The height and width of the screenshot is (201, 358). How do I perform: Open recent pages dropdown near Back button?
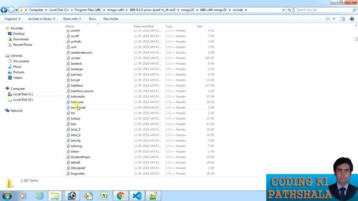tap(16, 10)
